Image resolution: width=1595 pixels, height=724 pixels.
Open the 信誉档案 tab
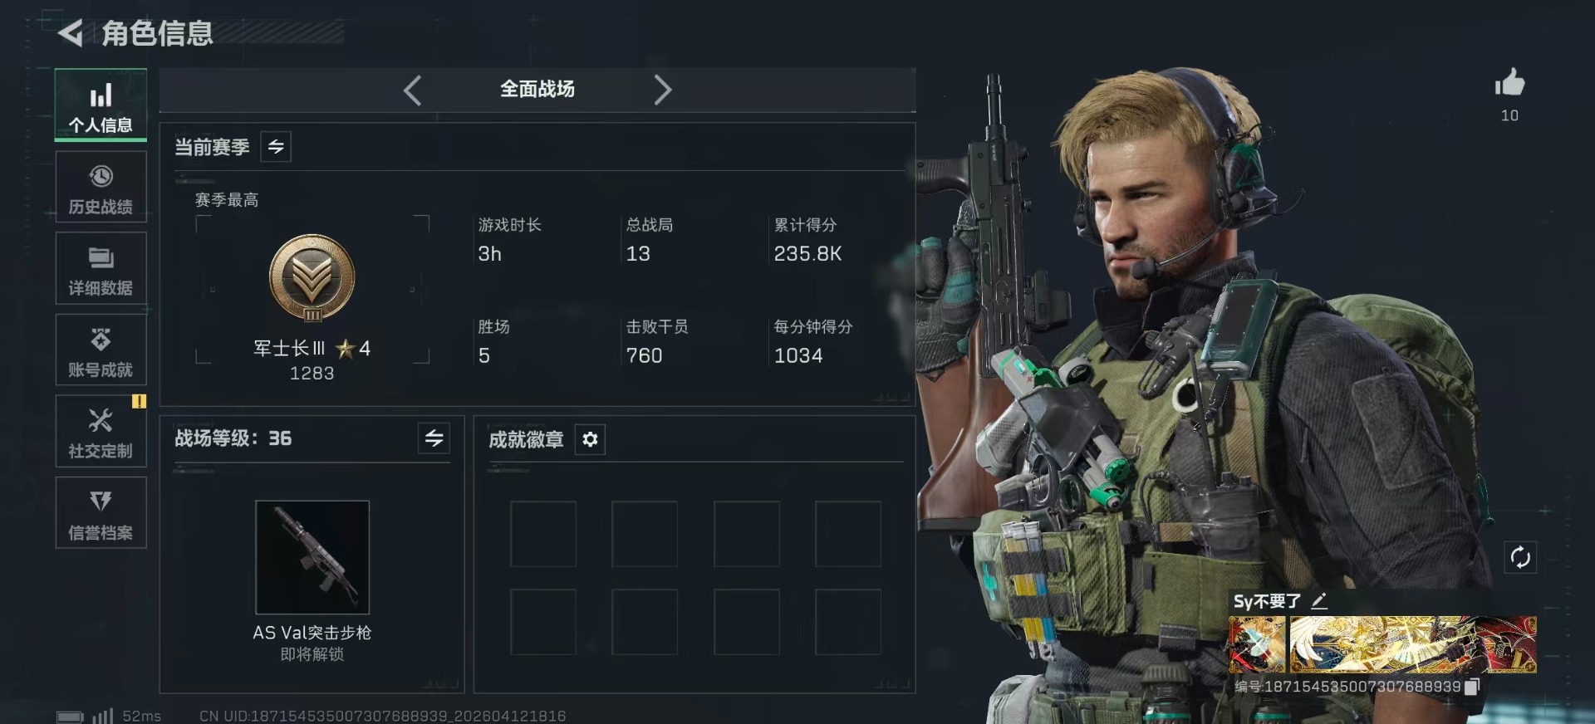coord(101,512)
